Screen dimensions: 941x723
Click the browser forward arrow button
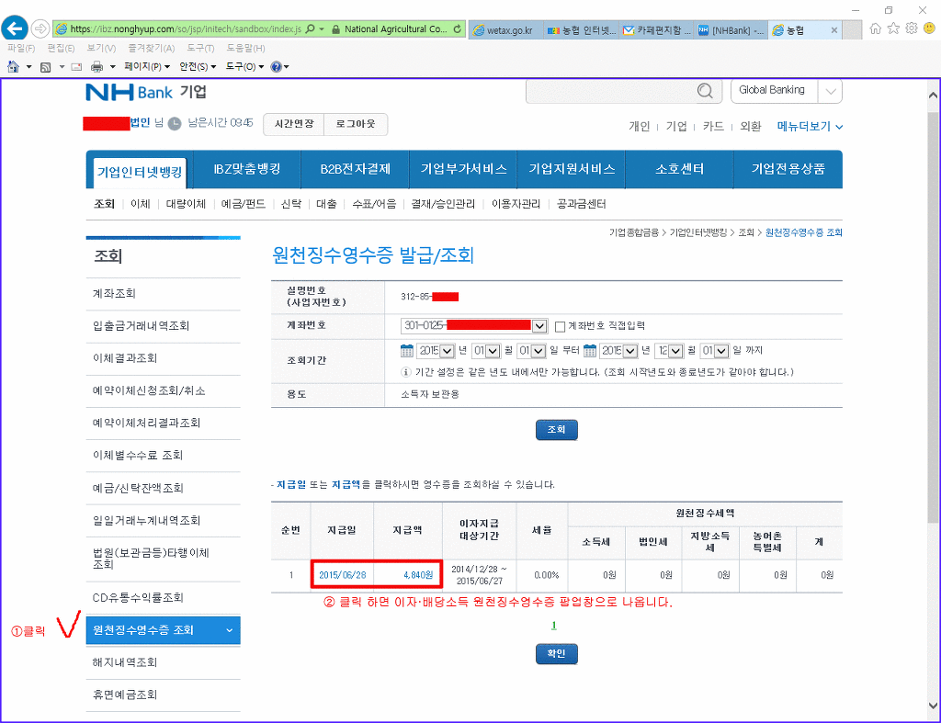pyautogui.click(x=40, y=28)
